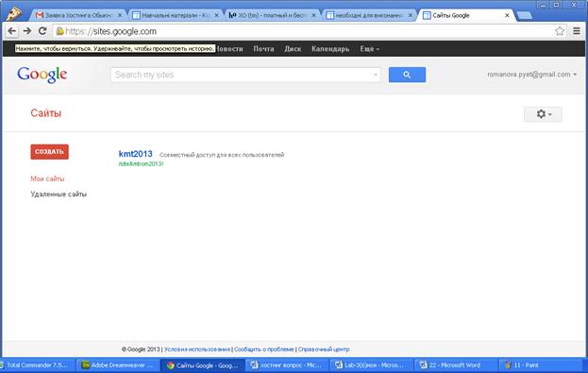Switch to Adobe Dreamweaver in taskbar

118,365
